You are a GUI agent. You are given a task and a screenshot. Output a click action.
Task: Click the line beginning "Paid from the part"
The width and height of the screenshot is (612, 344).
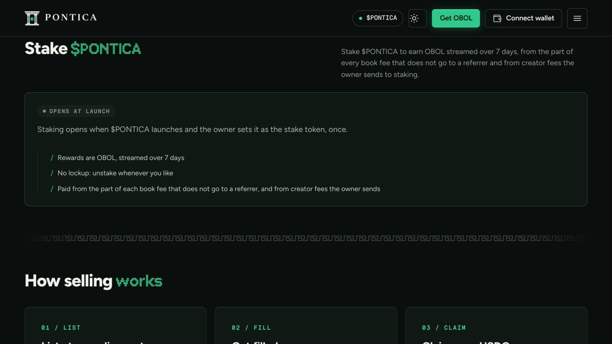coord(219,189)
